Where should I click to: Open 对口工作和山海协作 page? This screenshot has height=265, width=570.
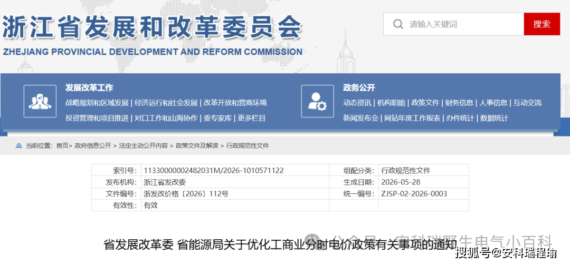(x=166, y=118)
